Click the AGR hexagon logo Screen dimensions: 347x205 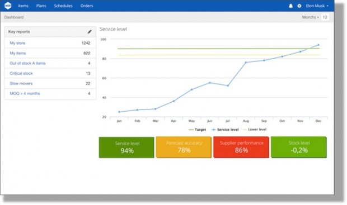pyautogui.click(x=8, y=6)
